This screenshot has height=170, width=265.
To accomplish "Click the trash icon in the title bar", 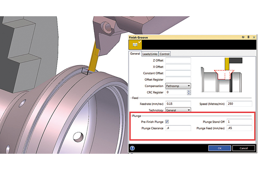I will [248, 37].
